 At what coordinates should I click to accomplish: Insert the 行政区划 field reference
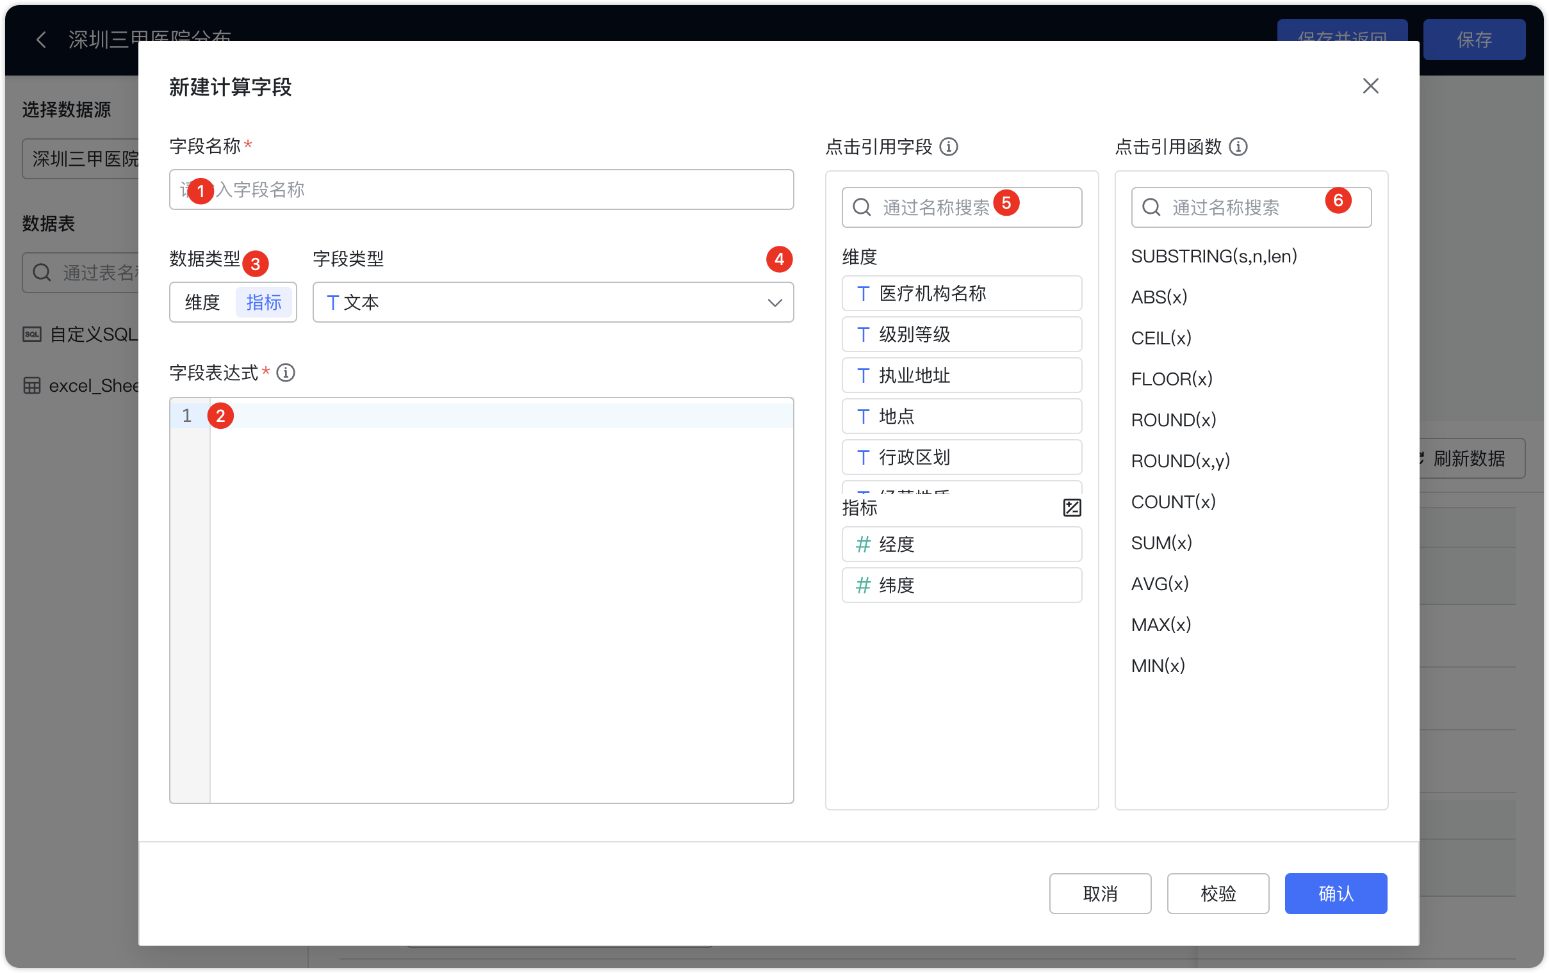[x=962, y=458]
